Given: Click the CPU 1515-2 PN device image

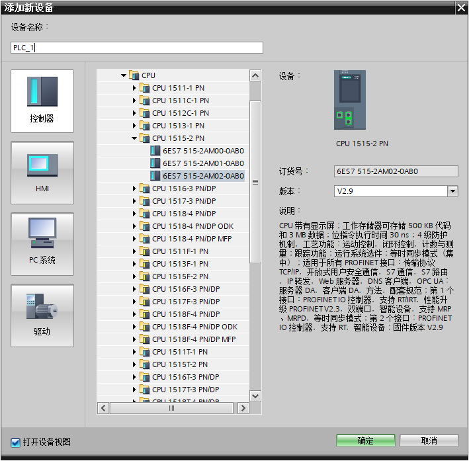Looking at the screenshot, I should point(350,100).
